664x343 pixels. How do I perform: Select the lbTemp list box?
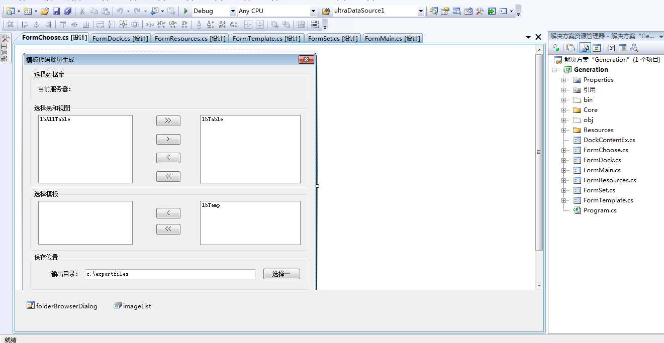click(250, 223)
